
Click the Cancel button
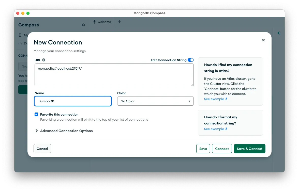point(42,149)
